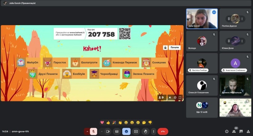
Task: Click Данило Маскальов's video tile
Action: 235,85
